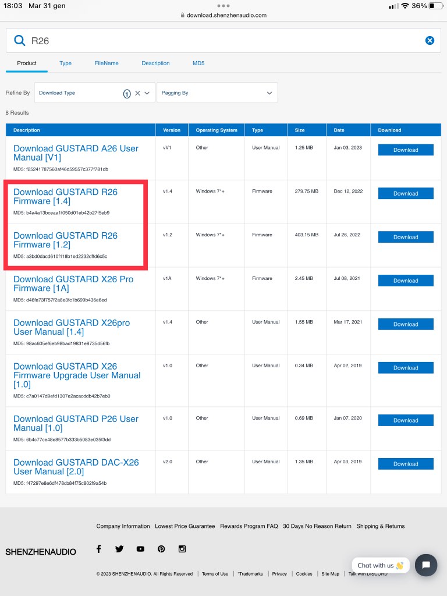Select the 279.75 MB size cell

click(306, 191)
